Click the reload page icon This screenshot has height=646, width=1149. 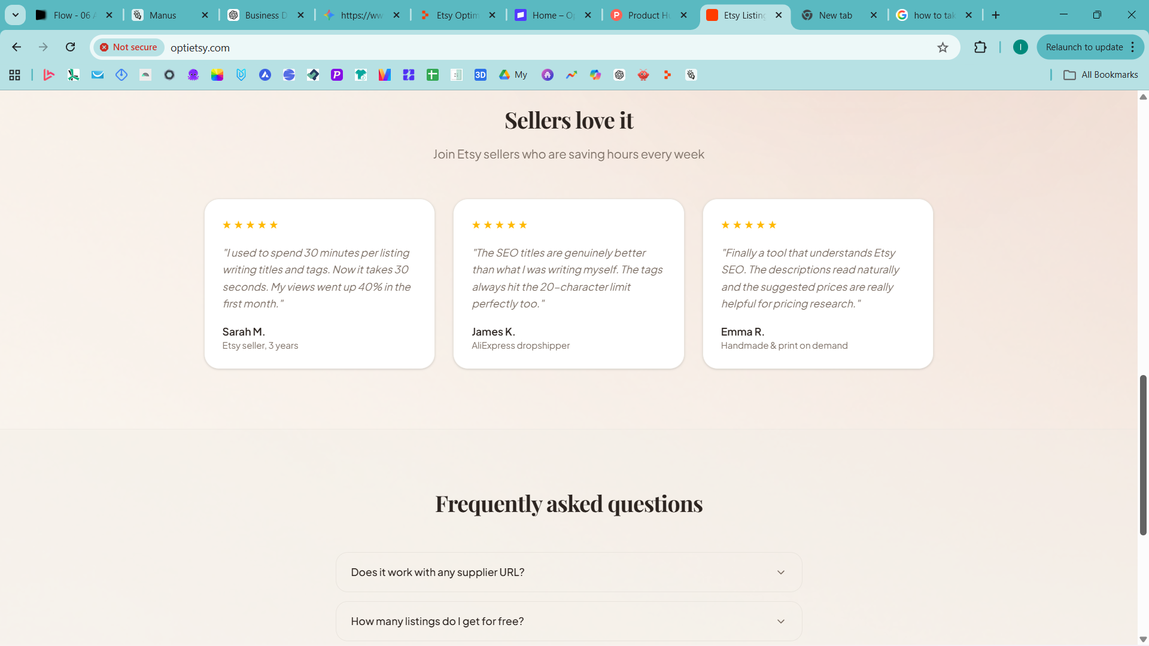click(70, 47)
